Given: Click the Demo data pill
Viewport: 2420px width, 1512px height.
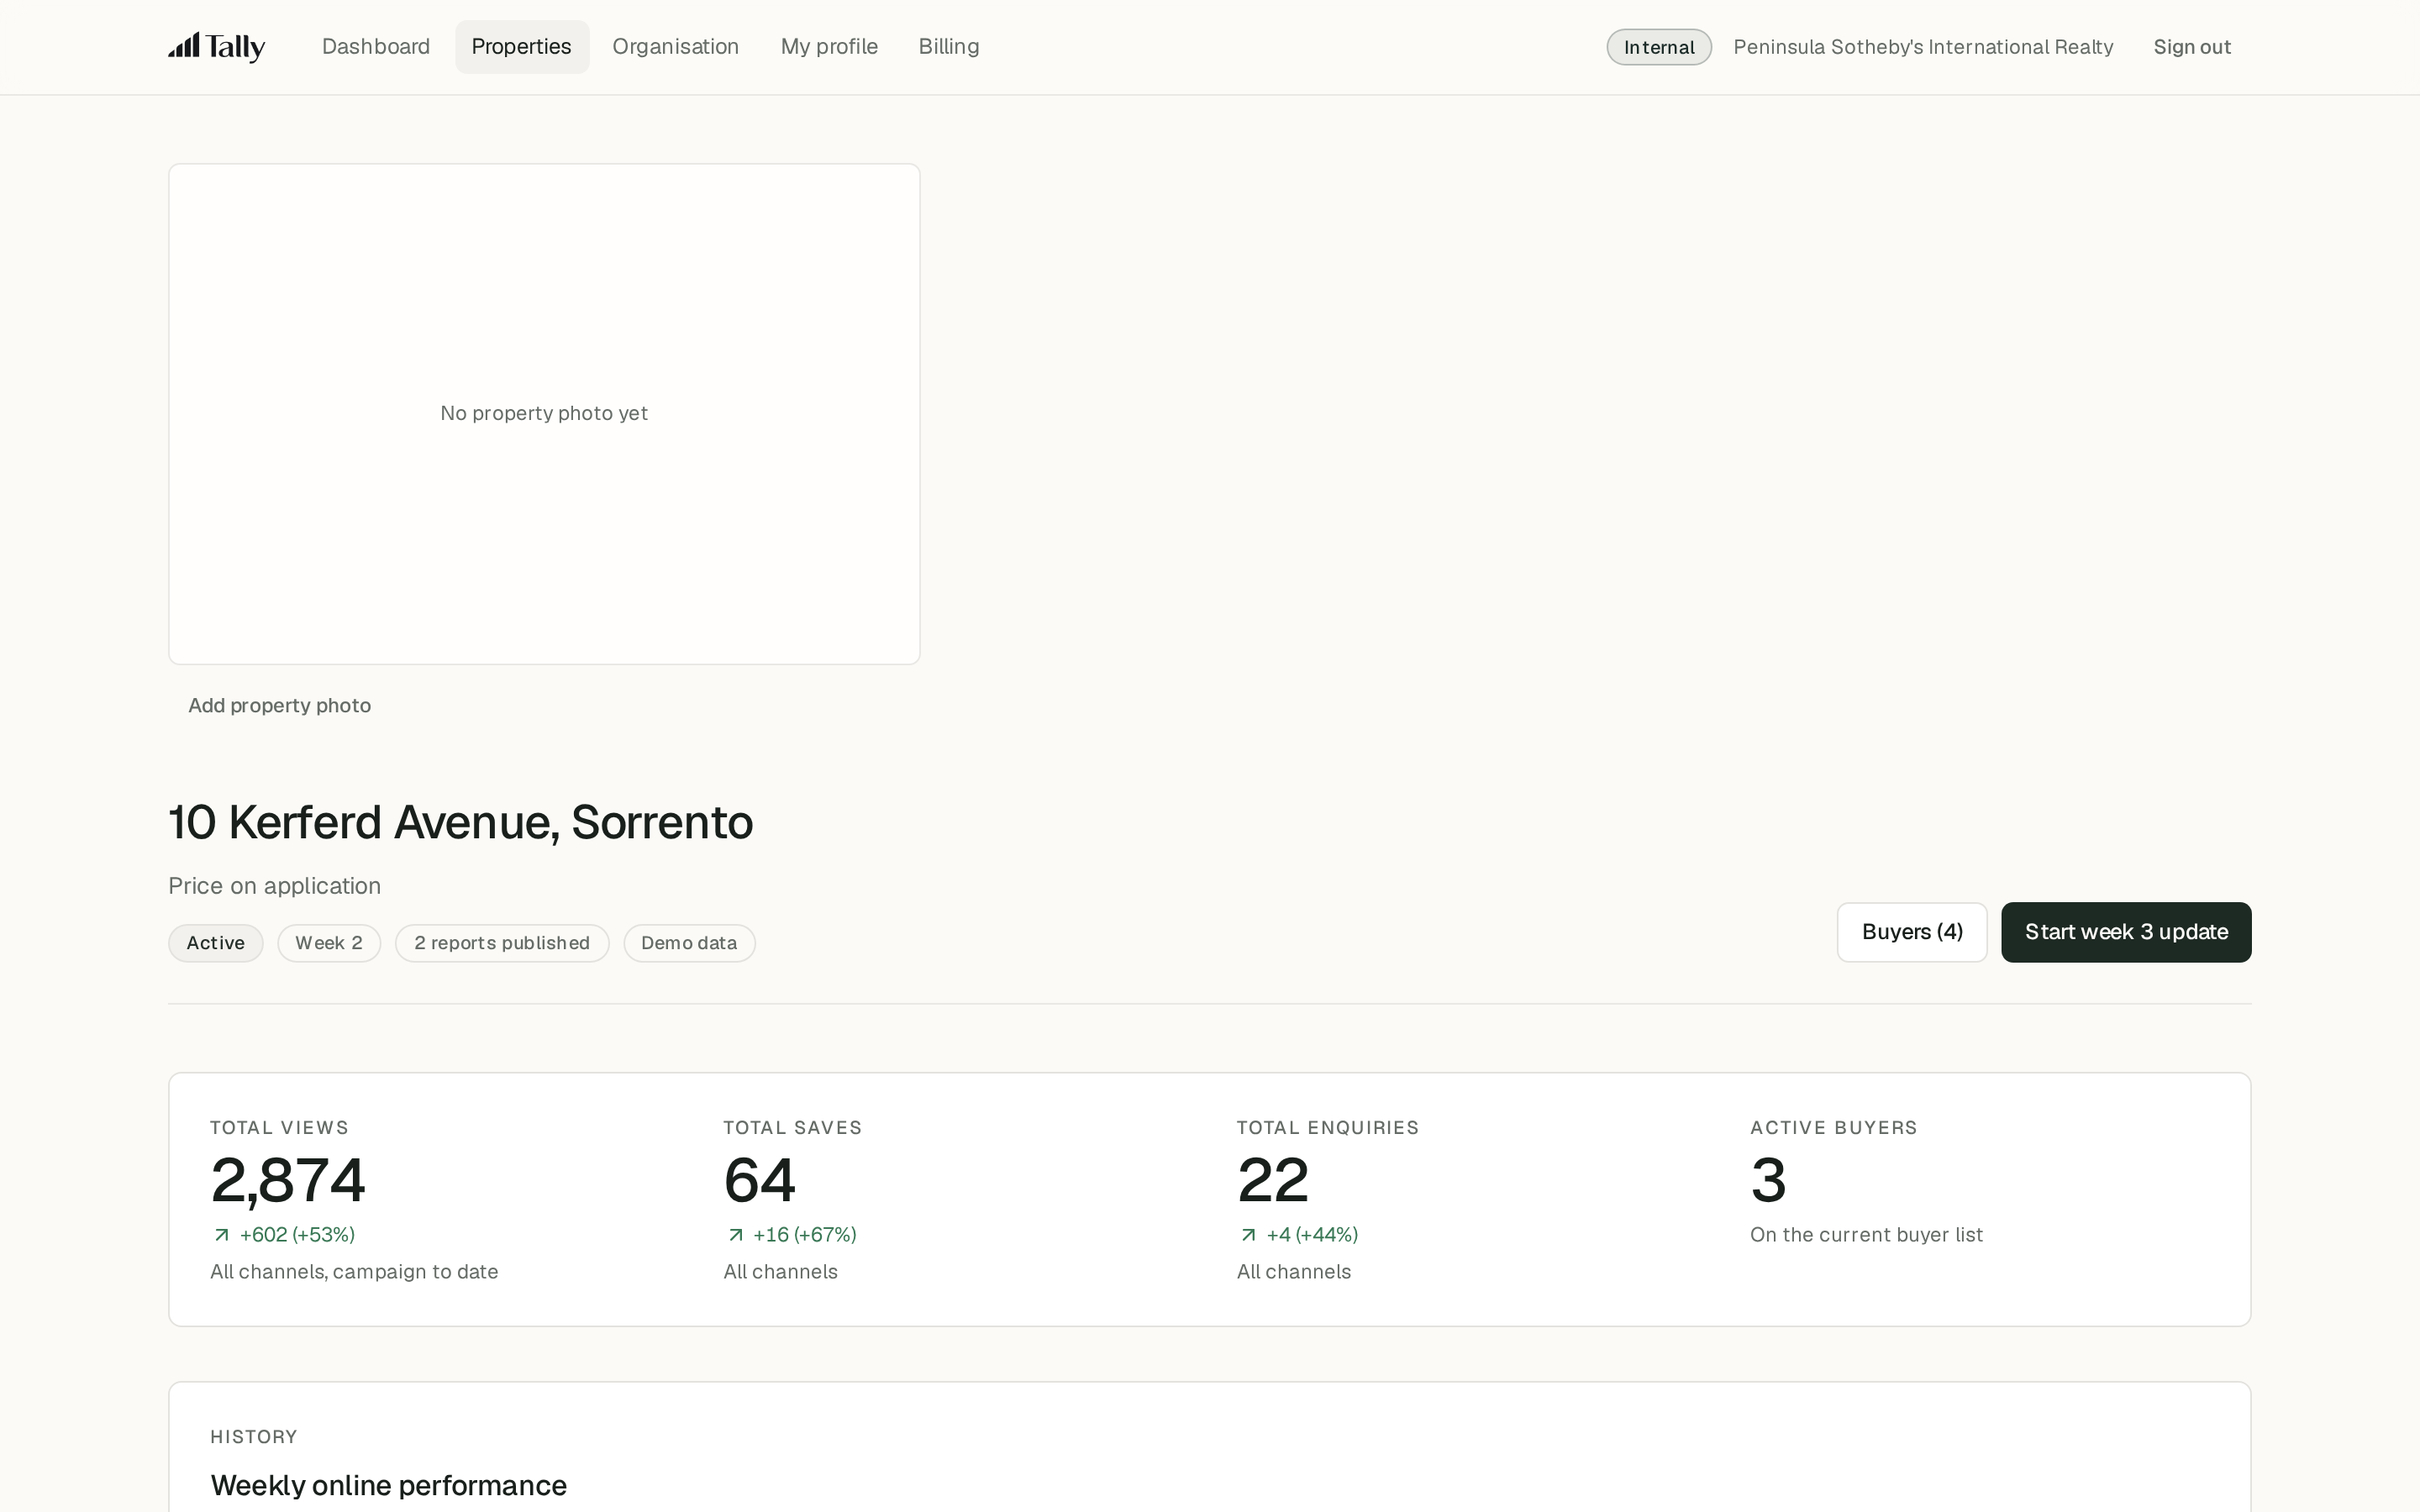Looking at the screenshot, I should (689, 943).
